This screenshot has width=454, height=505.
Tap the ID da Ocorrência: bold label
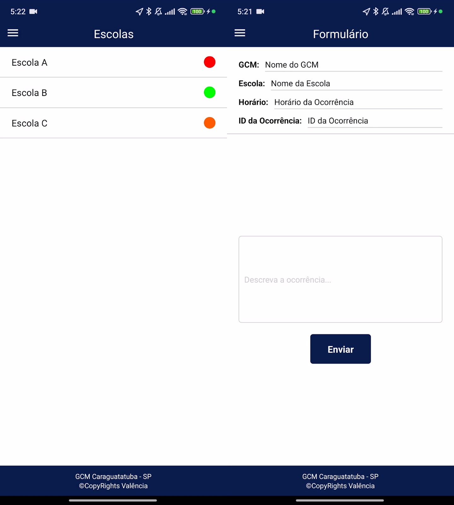tap(270, 121)
